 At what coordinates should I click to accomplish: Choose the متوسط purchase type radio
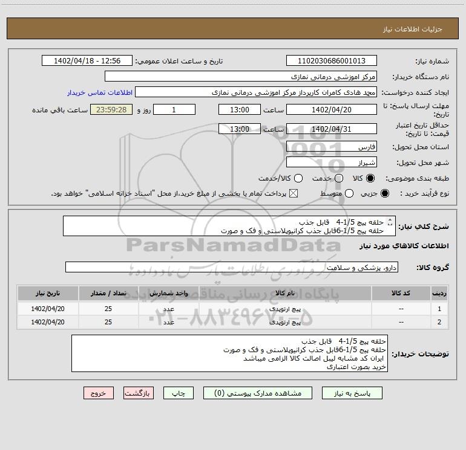349,193
